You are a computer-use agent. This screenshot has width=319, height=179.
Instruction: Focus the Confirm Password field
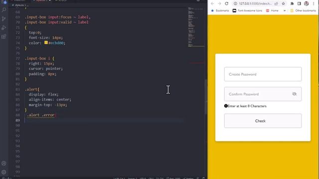[263, 94]
